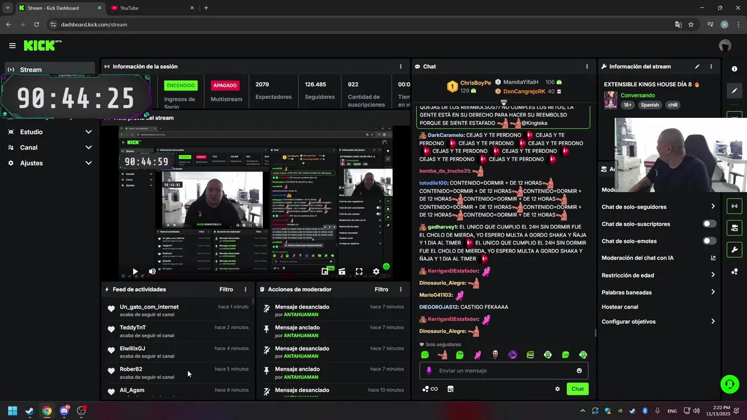Open the three-dot menu of Acciones de moderador
The width and height of the screenshot is (747, 420).
coord(400,289)
